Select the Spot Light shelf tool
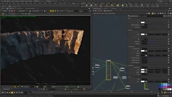This screenshot has width=172, height=97. coord(91,6)
